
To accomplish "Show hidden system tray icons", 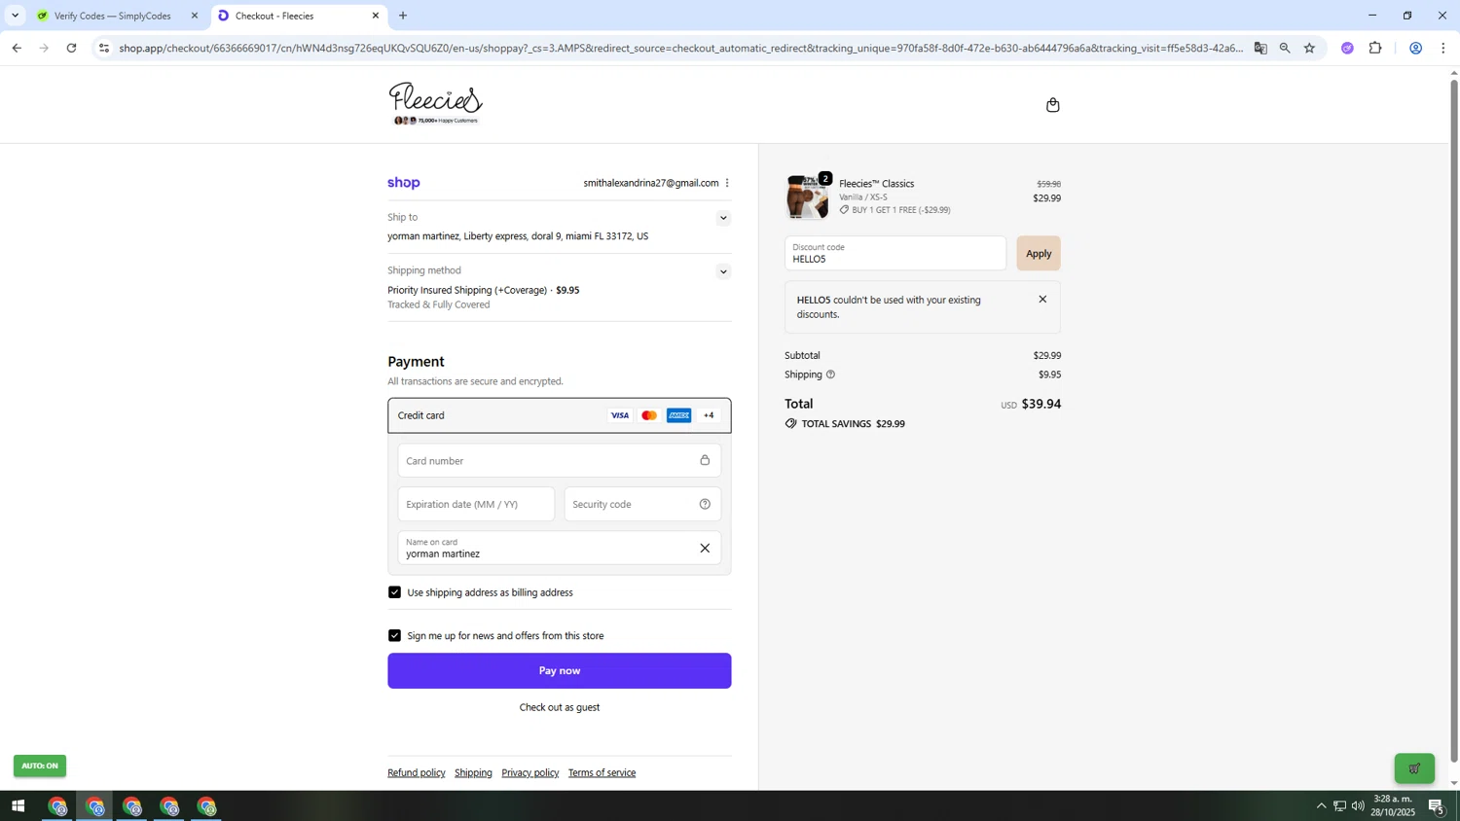I will (x=1321, y=805).
